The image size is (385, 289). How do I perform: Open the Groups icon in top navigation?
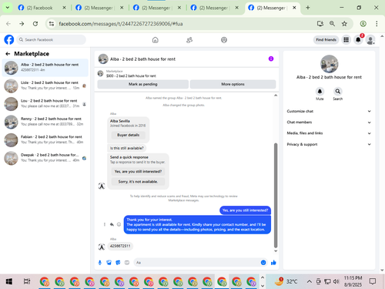[x=224, y=40]
